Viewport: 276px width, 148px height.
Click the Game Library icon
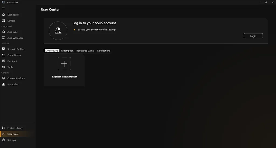click(4, 55)
